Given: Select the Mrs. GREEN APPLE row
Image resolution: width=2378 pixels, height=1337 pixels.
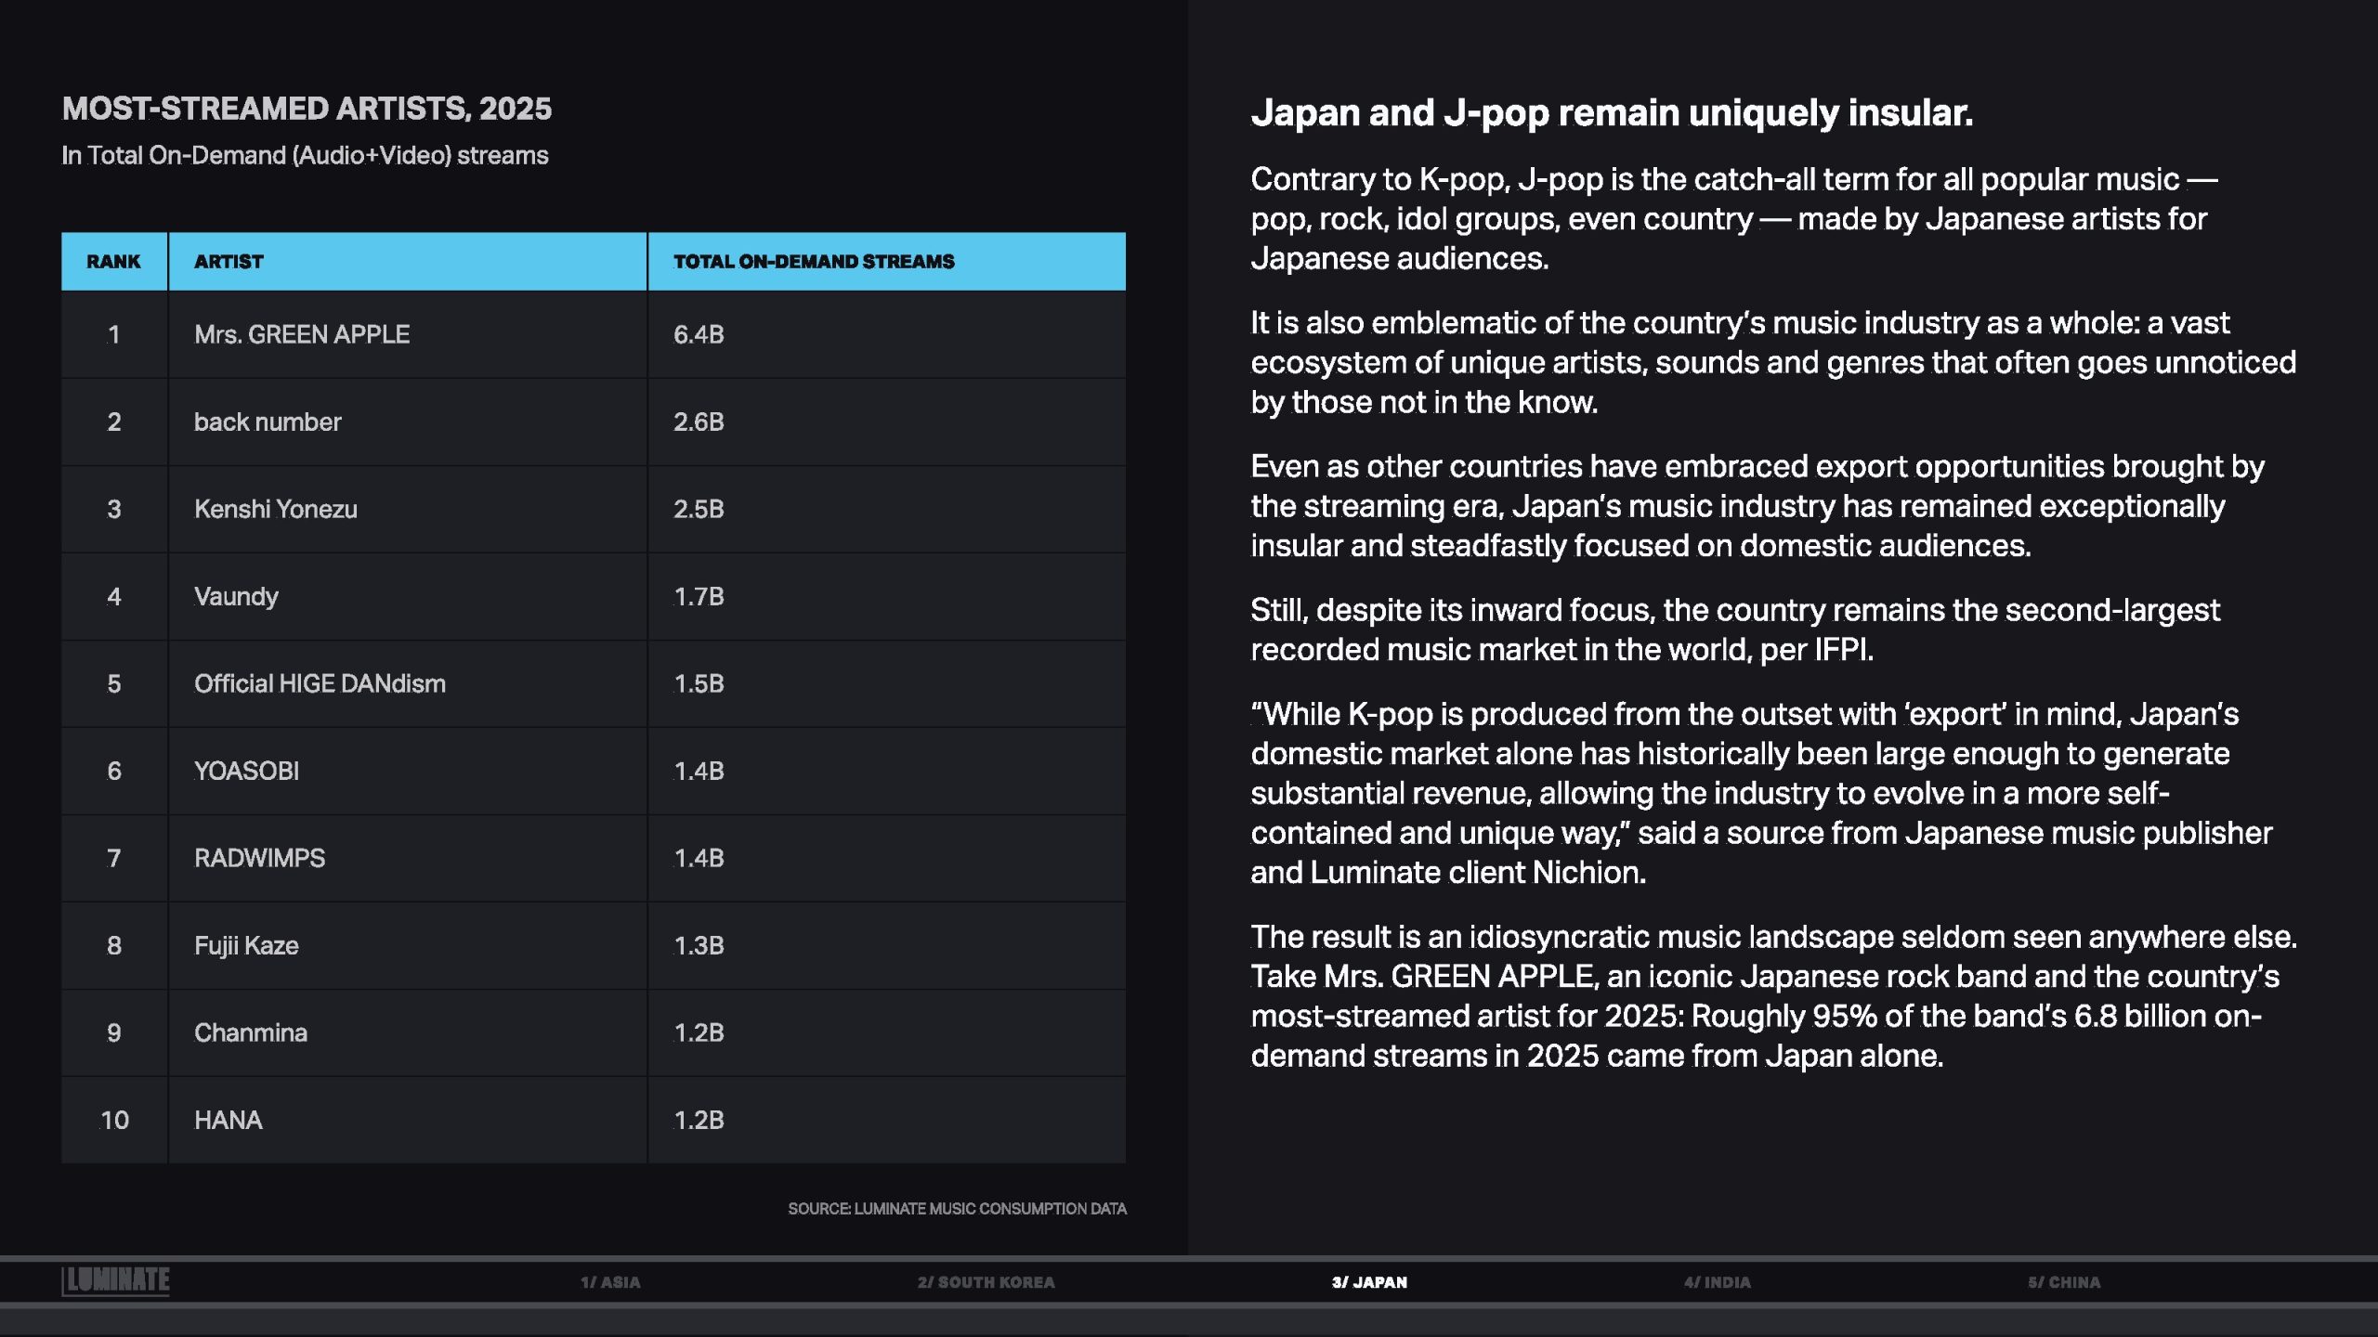Looking at the screenshot, I should tap(302, 334).
